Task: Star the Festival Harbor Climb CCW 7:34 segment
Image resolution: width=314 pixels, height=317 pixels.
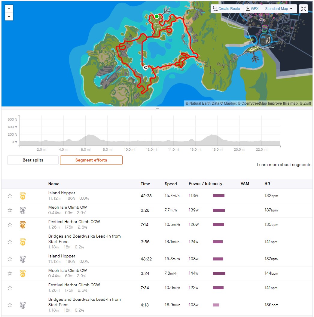Action: (10, 288)
